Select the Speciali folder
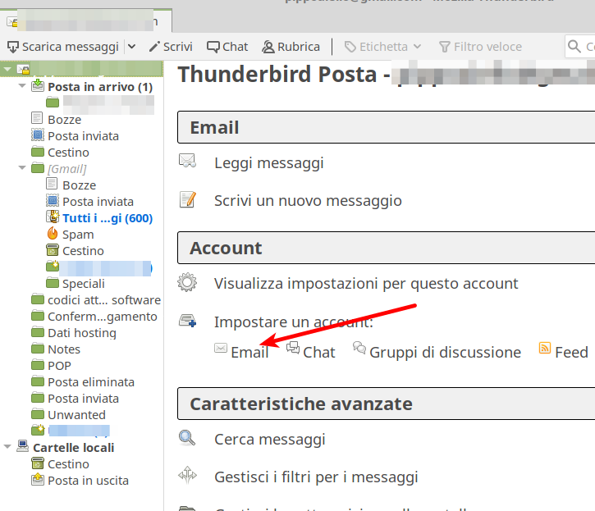 click(x=84, y=284)
